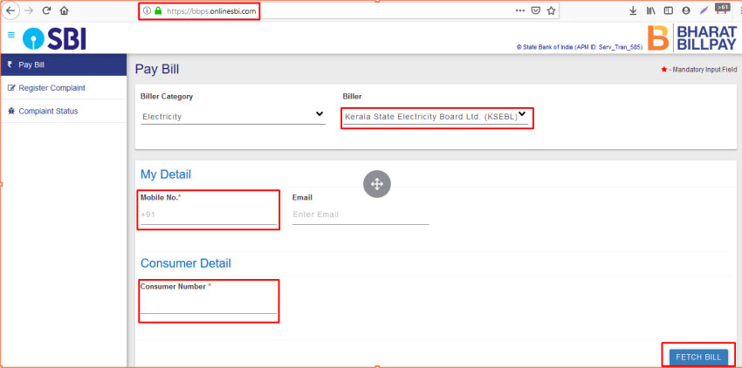
Task: Click the Mobile No. input field
Action: [209, 215]
